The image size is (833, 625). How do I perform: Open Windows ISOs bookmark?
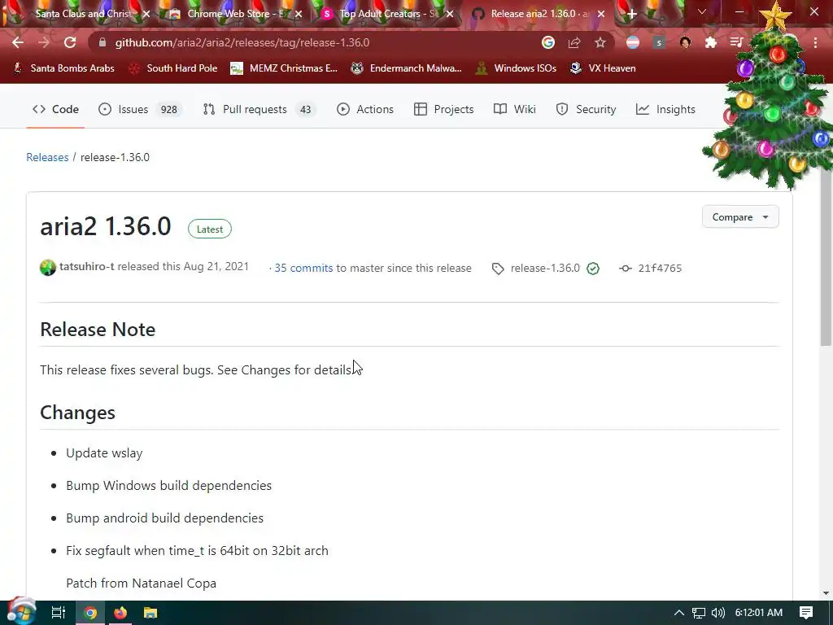pyautogui.click(x=516, y=68)
